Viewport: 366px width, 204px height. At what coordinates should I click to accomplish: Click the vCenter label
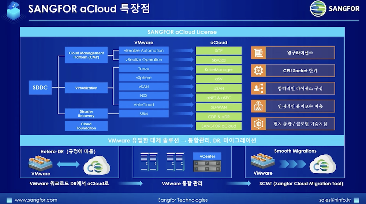207,156
